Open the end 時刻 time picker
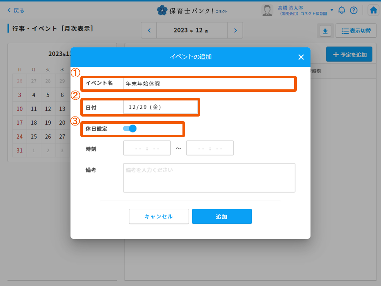The height and width of the screenshot is (286, 381). (x=210, y=148)
